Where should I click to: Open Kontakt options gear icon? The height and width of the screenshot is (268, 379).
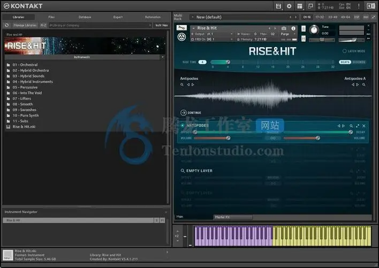289,6
